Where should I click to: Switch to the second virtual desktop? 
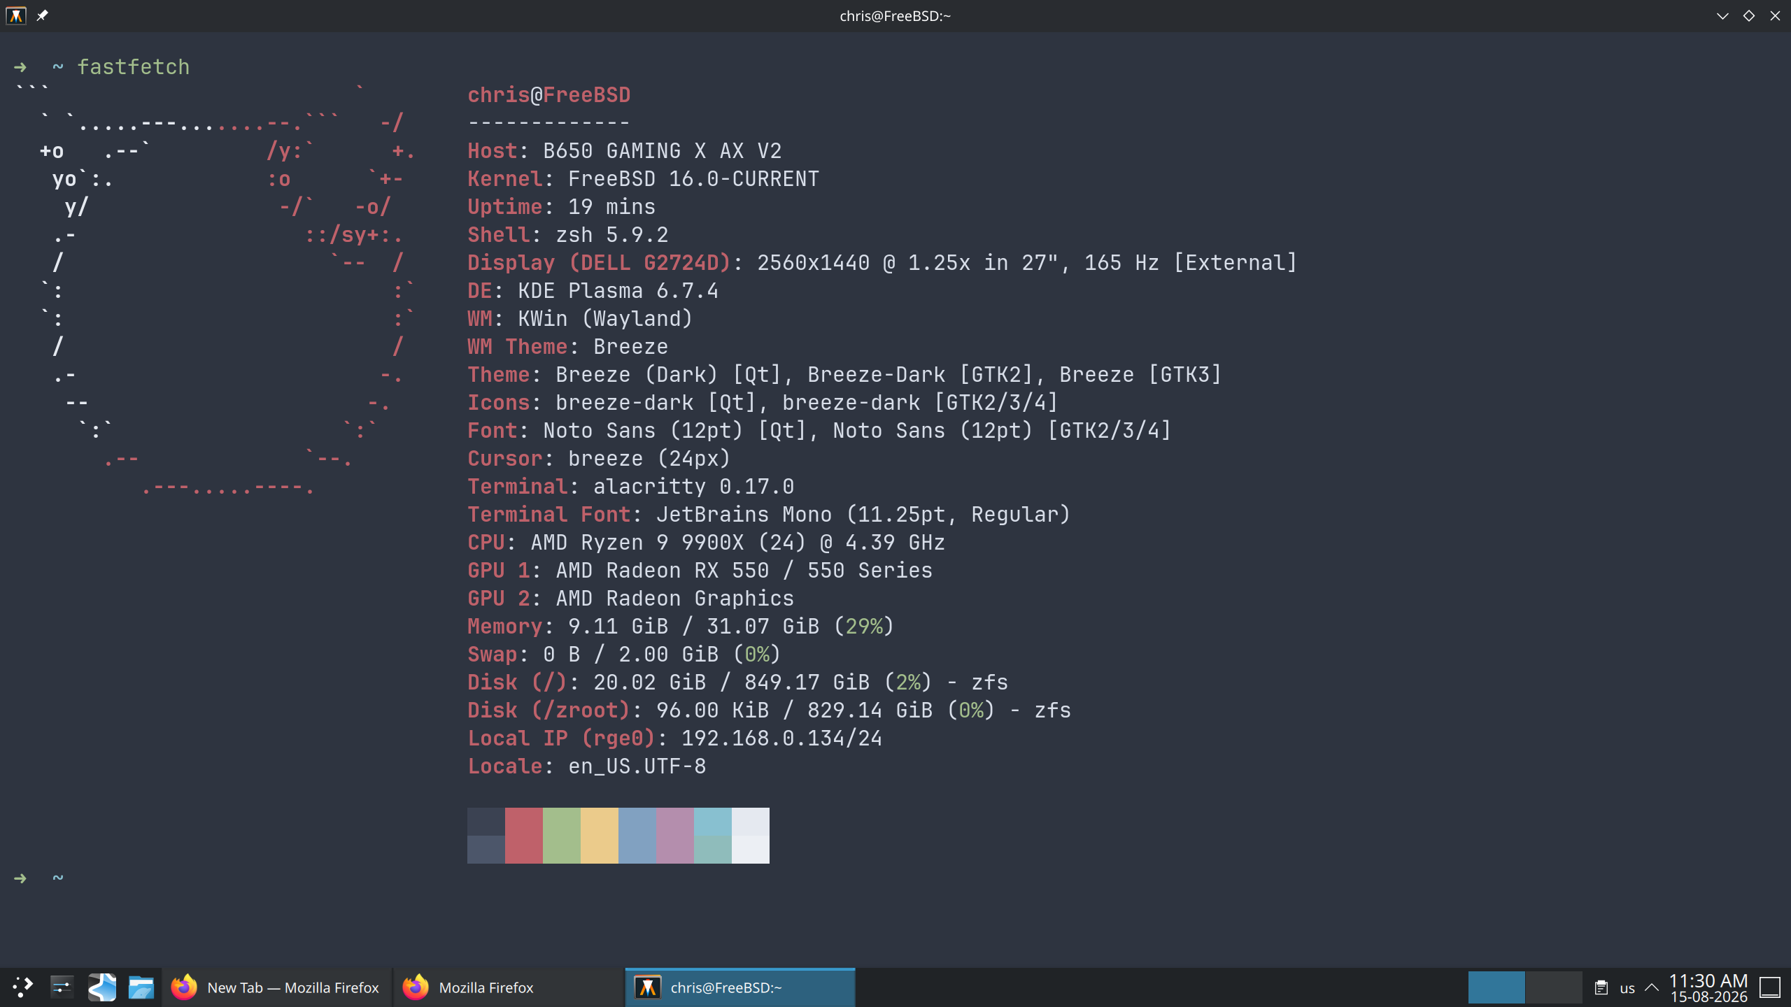pyautogui.click(x=1554, y=987)
